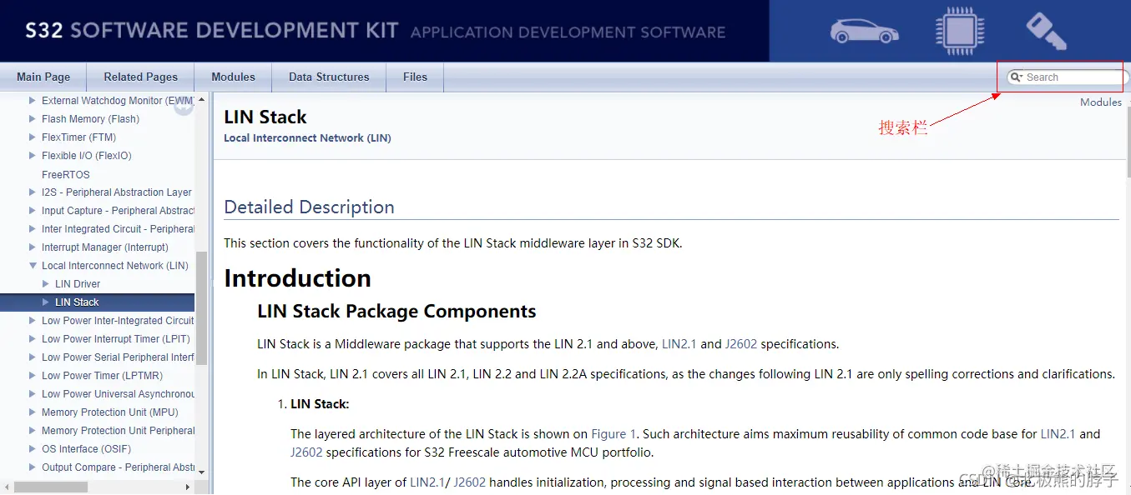
Task: Expand Low Power Interrupt Timer (LPIT) arrow
Action: [33, 339]
